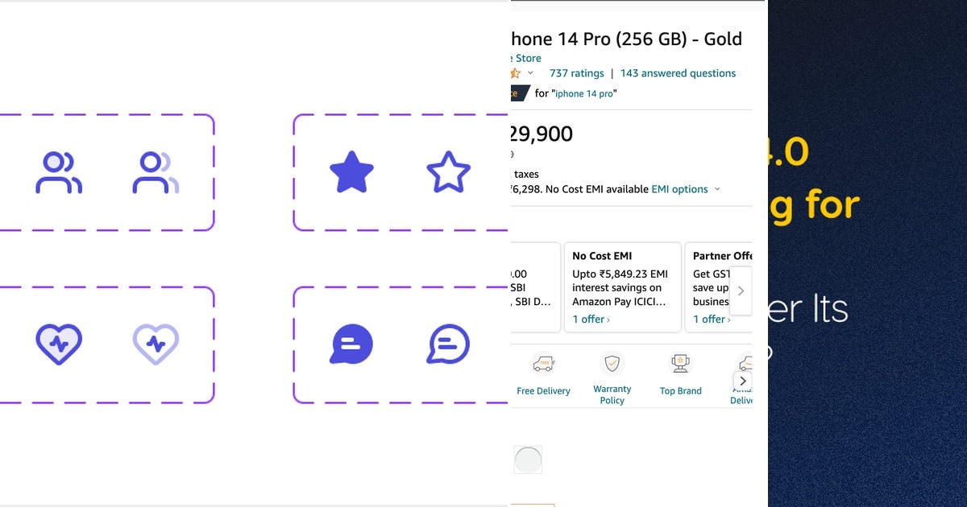Open the No Cost EMI 1 offer link
Image resolution: width=967 pixels, height=507 pixels.
[589, 319]
